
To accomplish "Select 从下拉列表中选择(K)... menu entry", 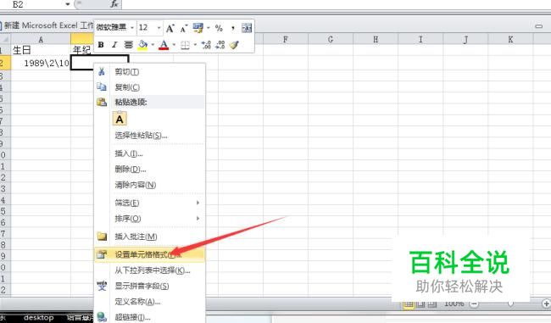I will click(150, 270).
